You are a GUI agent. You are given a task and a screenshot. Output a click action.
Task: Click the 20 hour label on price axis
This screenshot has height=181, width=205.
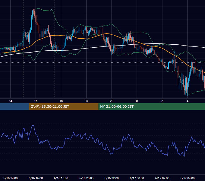[86, 101]
